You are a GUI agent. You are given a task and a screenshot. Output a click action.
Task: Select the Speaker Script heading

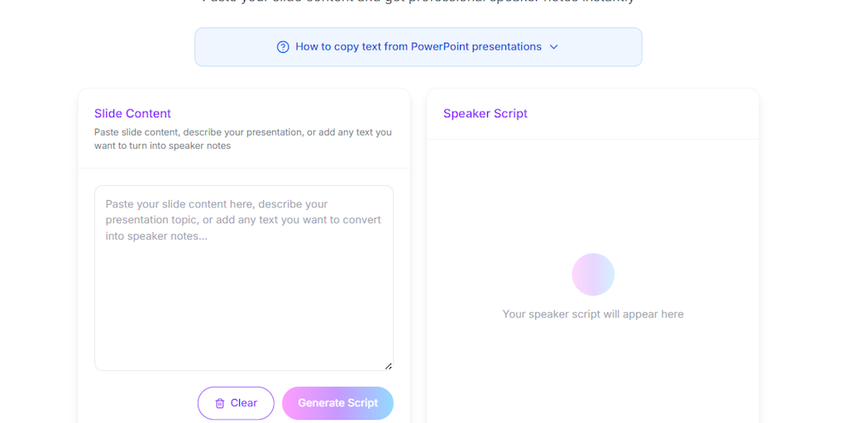coord(485,113)
